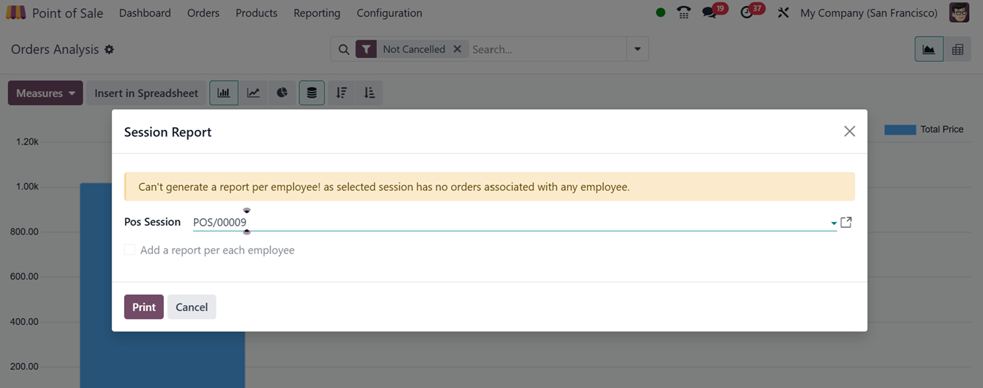
Task: Switch to line chart view
Action: coord(253,93)
